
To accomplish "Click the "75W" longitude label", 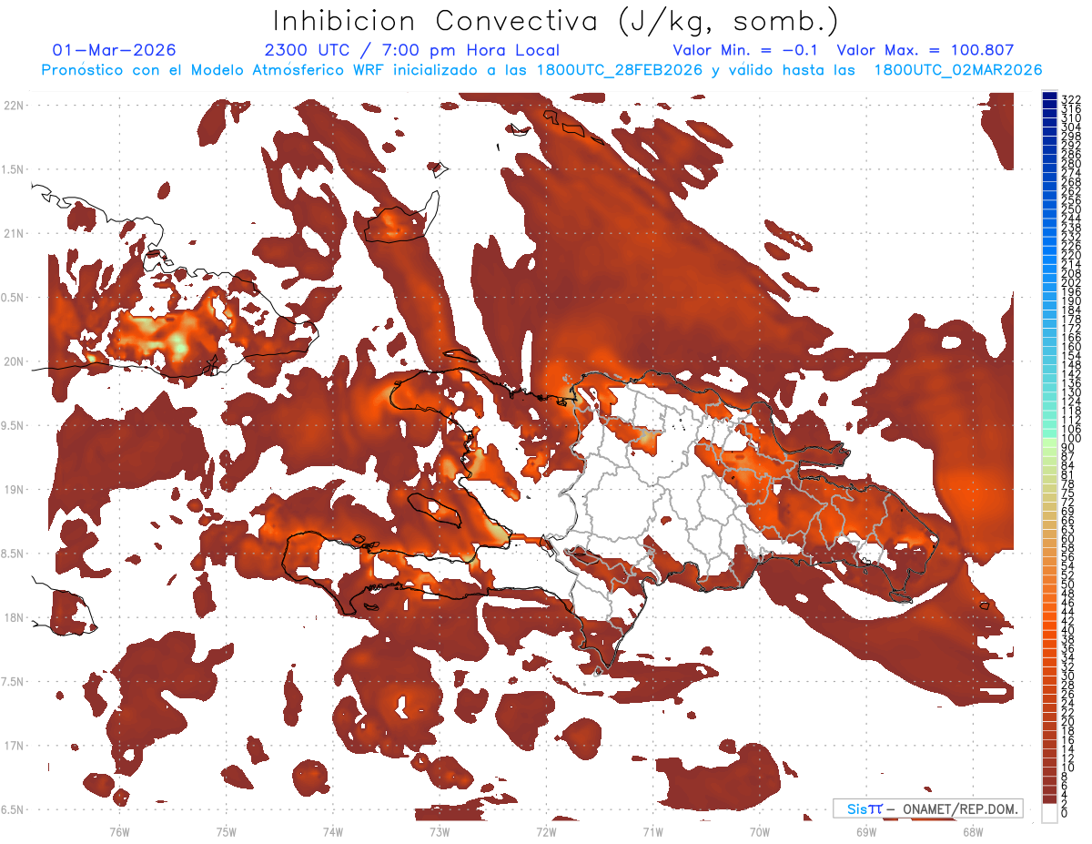I will [x=226, y=831].
